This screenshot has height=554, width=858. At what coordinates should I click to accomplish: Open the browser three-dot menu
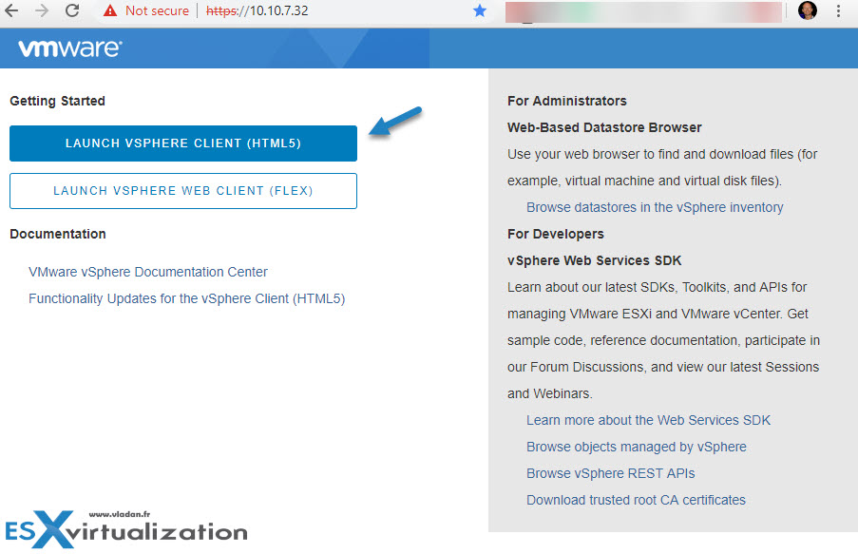tap(838, 10)
